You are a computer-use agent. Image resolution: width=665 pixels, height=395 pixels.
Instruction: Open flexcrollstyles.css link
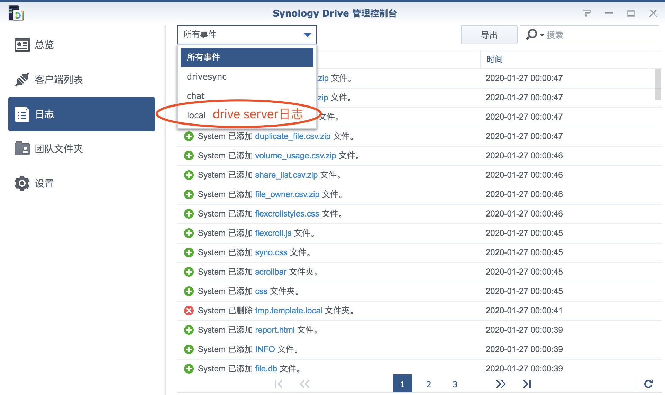click(287, 214)
